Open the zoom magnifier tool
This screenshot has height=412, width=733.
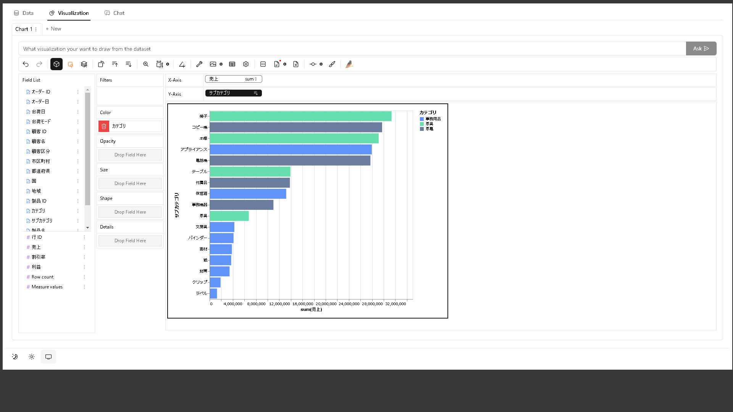click(x=145, y=64)
